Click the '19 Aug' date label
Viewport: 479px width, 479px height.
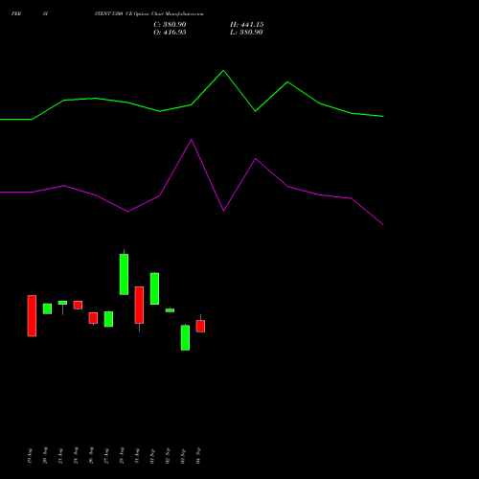pos(30,456)
